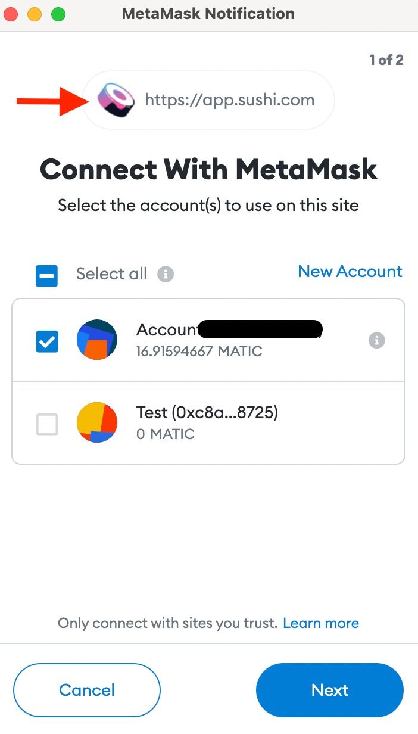Click the green maximize window button
This screenshot has height=734, width=418.
click(58, 14)
